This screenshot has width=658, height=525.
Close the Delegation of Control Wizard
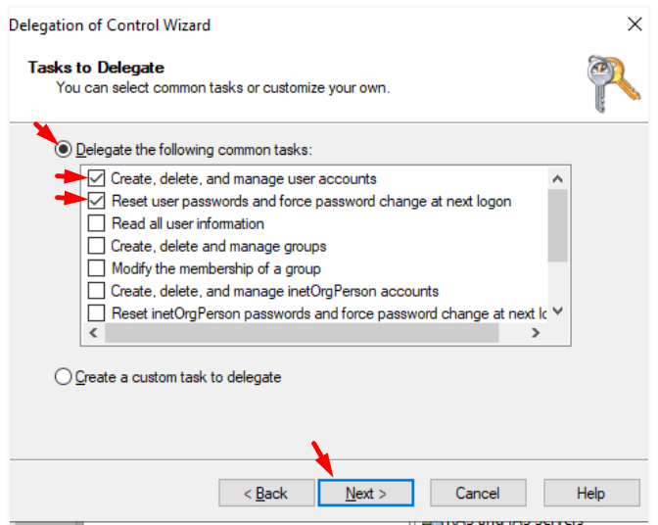634,25
